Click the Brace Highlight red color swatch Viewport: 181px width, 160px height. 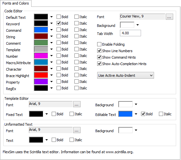point(41,75)
